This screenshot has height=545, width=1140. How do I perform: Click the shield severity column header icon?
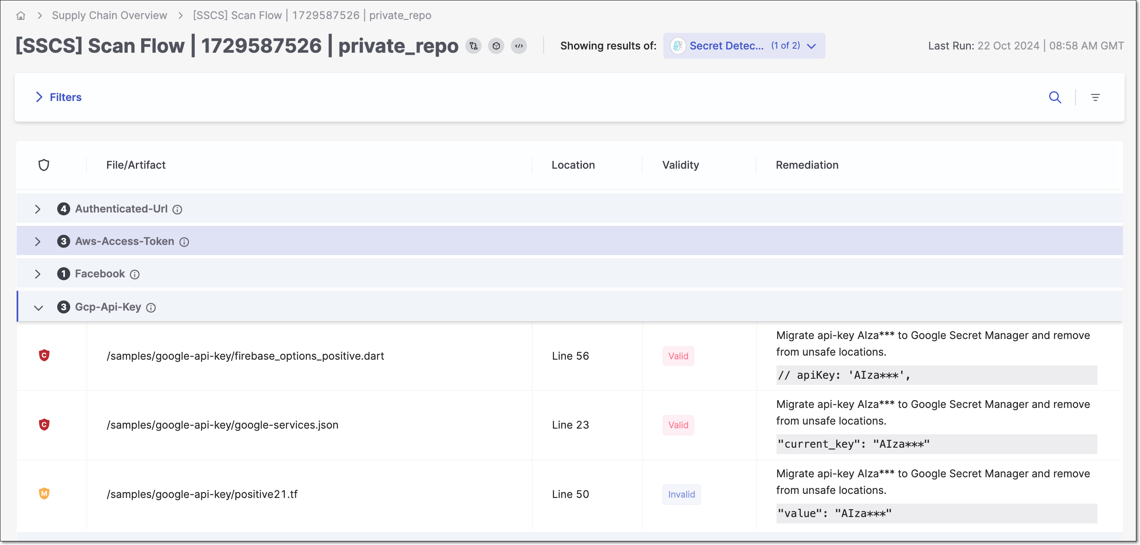pos(44,165)
